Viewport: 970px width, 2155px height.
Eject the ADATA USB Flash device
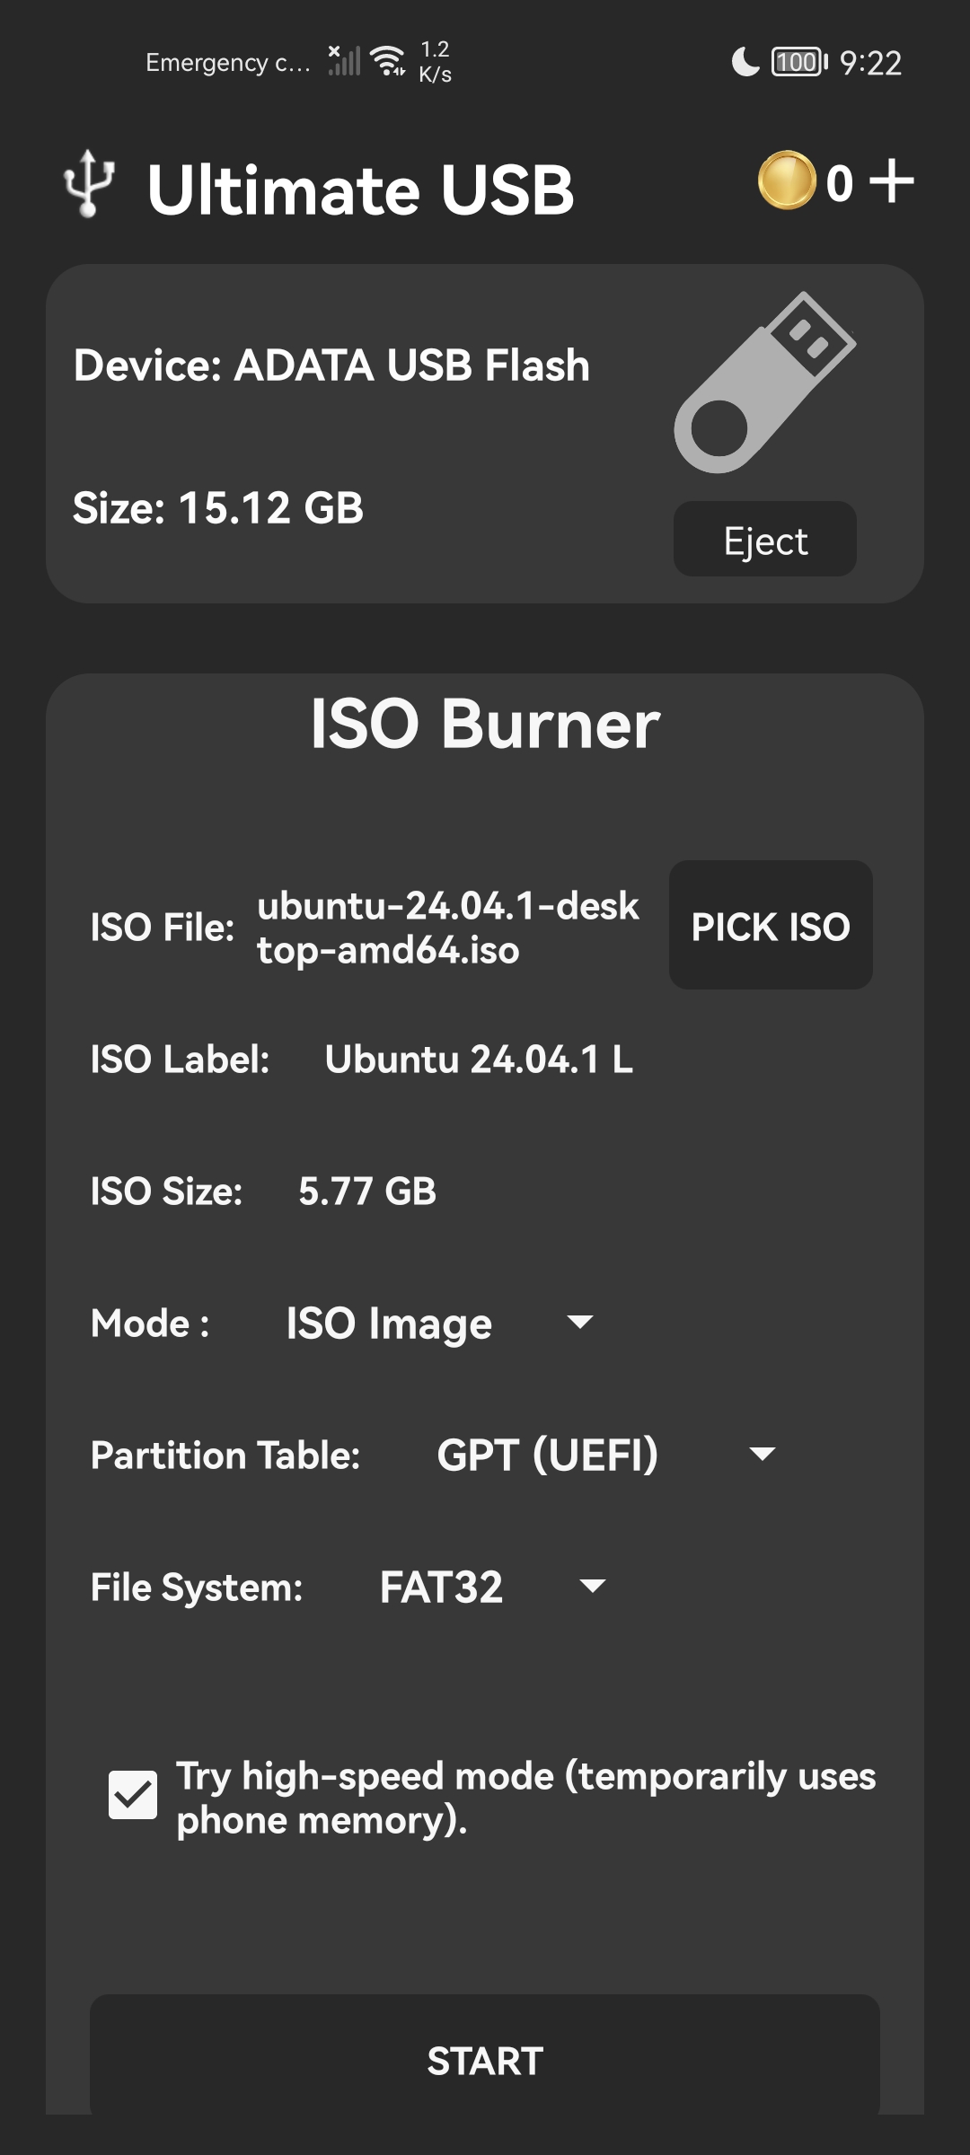click(x=764, y=539)
